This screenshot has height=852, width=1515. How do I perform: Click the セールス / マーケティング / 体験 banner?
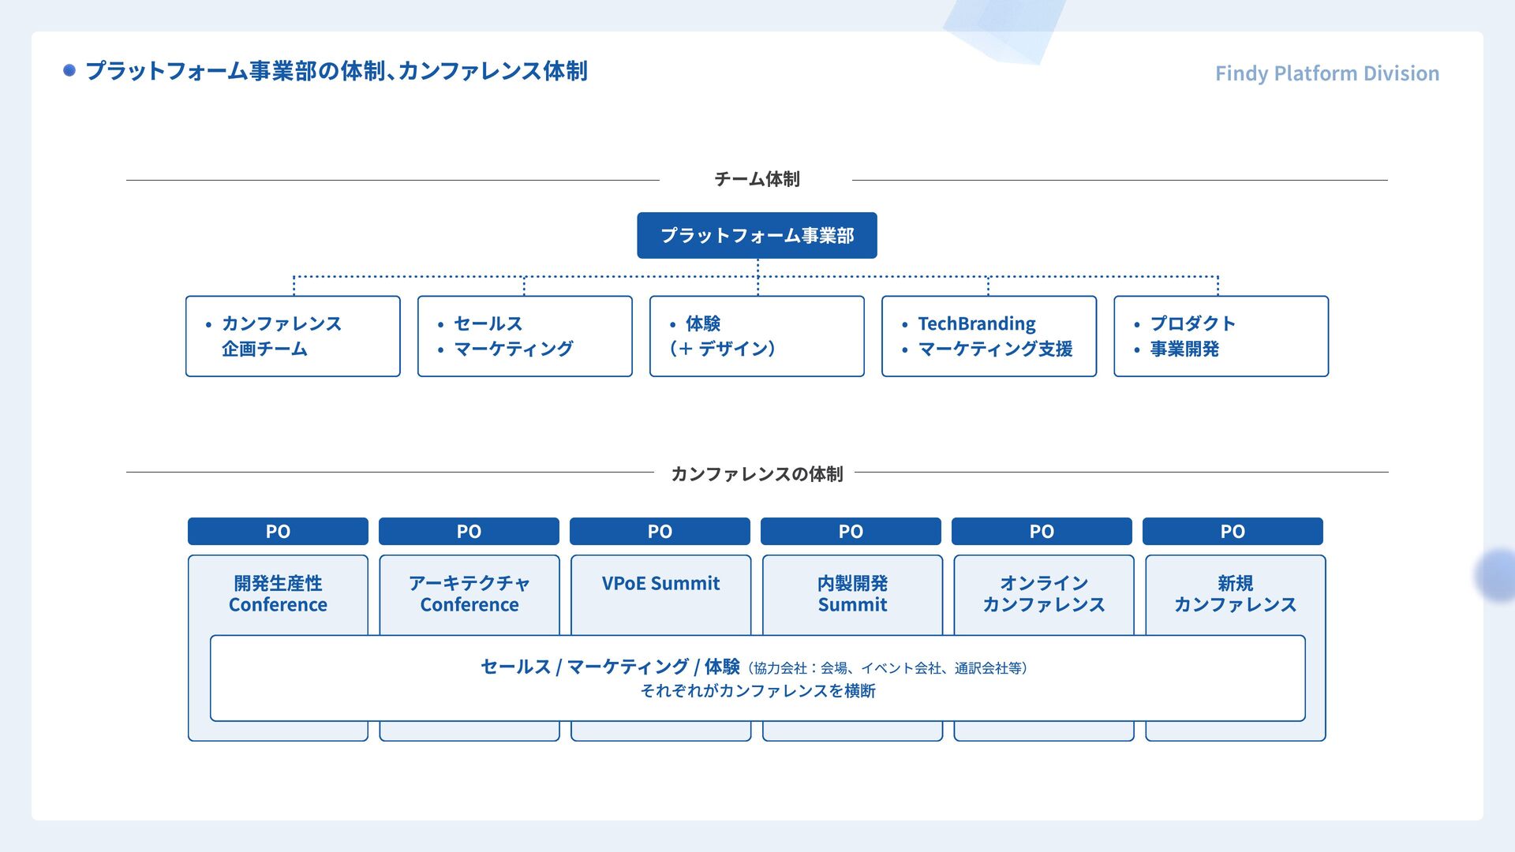tap(757, 678)
